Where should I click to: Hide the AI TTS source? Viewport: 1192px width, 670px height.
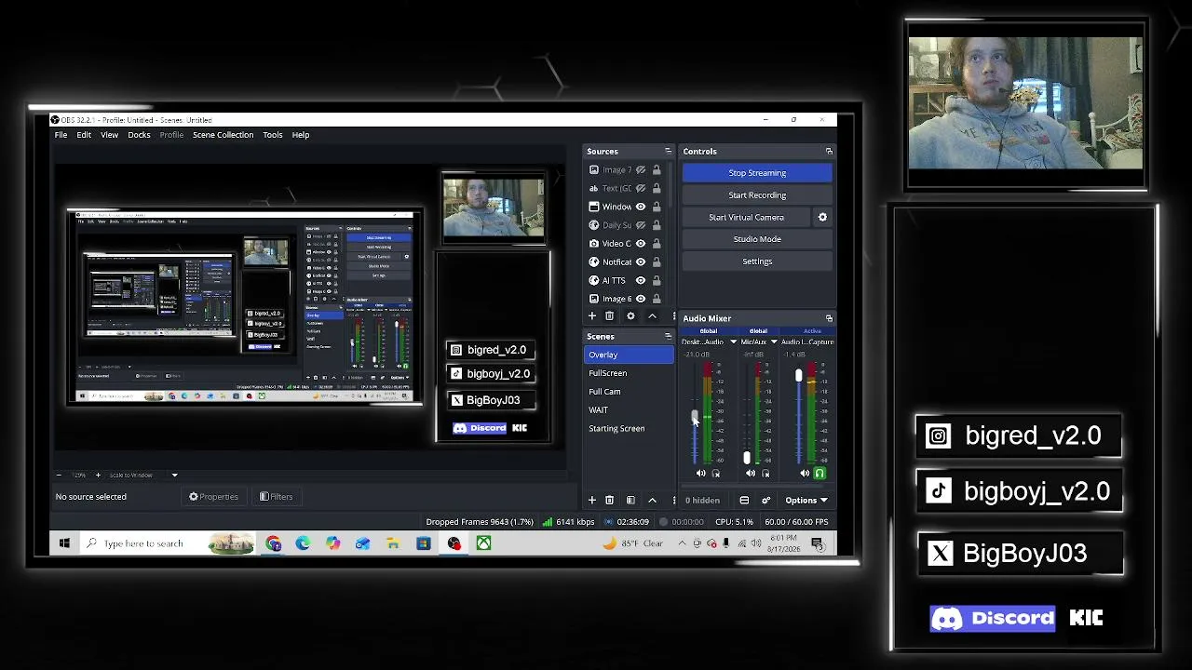point(641,280)
